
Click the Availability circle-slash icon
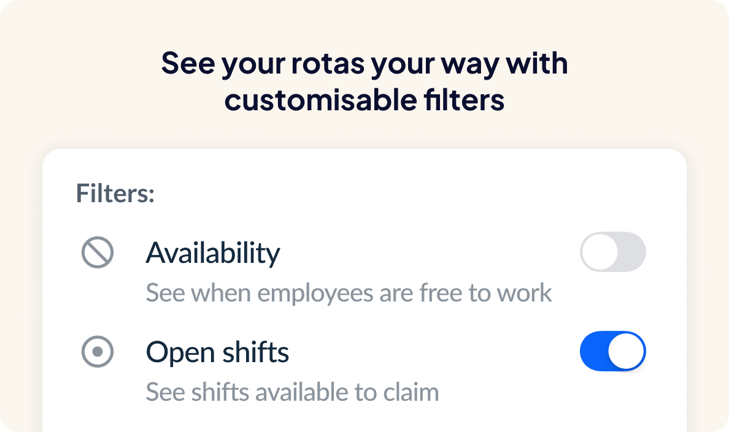98,252
